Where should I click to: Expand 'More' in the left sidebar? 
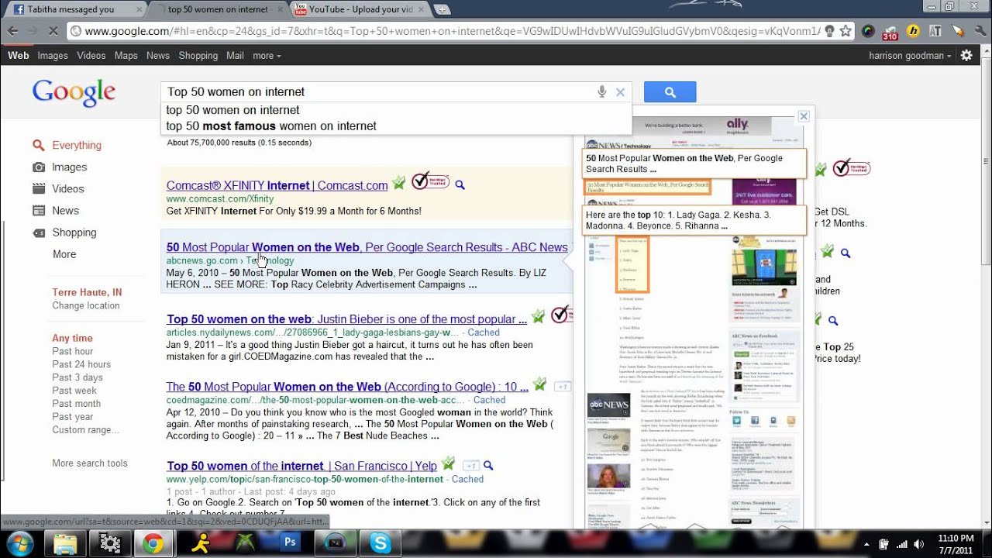pyautogui.click(x=64, y=254)
